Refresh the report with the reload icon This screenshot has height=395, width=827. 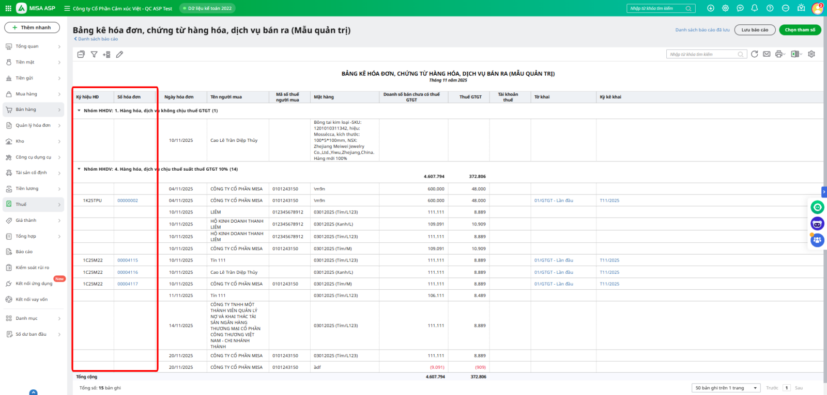pos(755,54)
